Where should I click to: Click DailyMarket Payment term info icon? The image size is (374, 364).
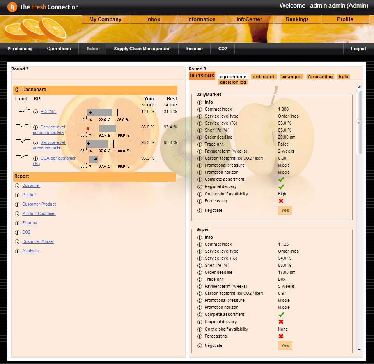(x=200, y=151)
